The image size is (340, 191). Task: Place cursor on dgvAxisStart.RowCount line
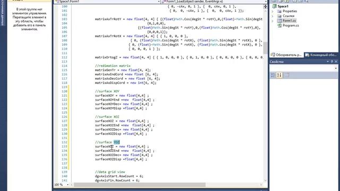coord(119,176)
